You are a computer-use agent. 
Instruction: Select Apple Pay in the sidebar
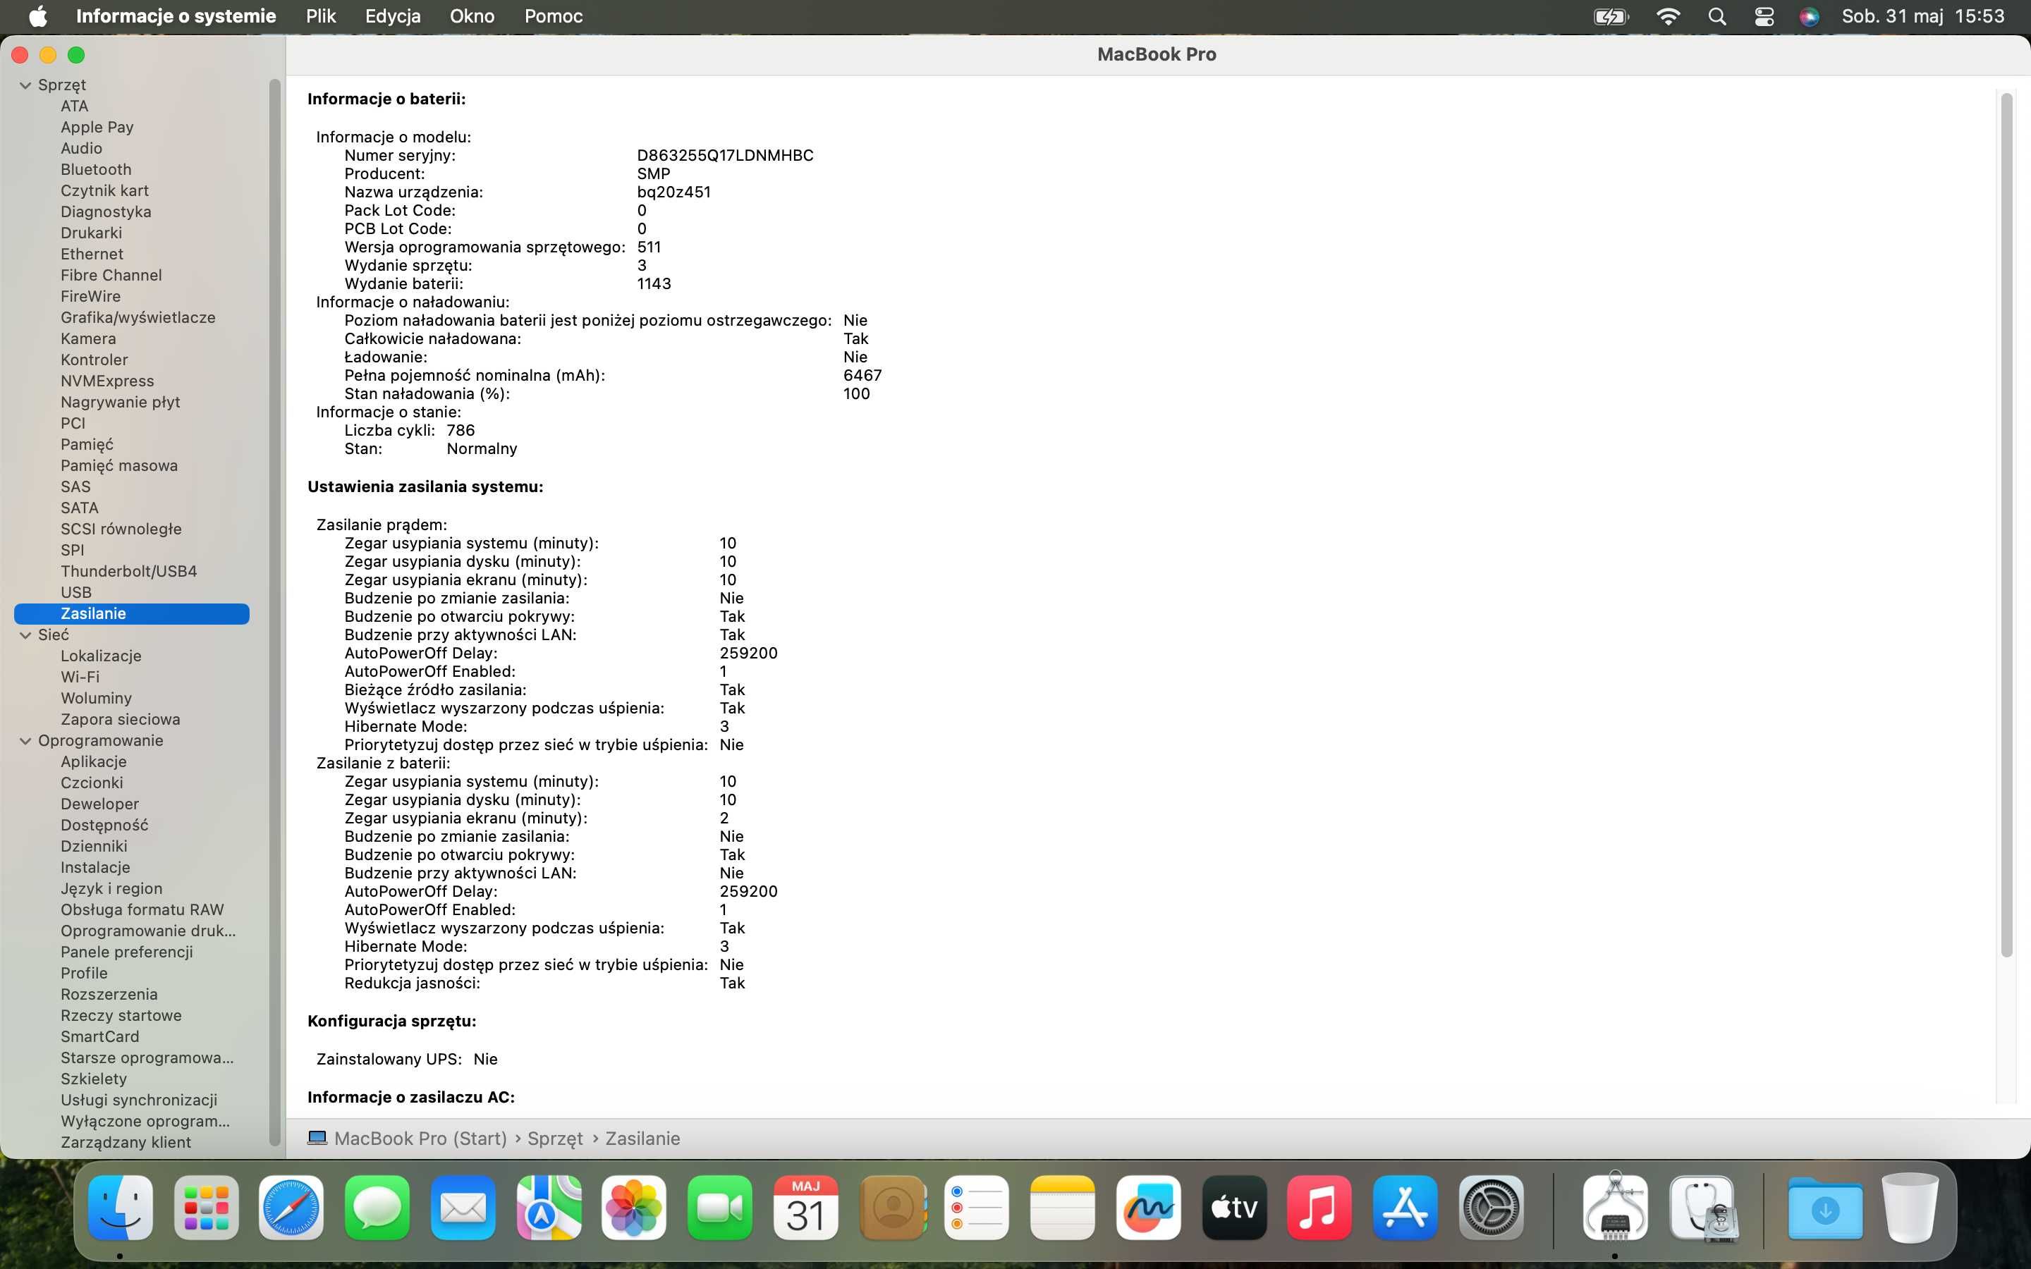pyautogui.click(x=97, y=128)
